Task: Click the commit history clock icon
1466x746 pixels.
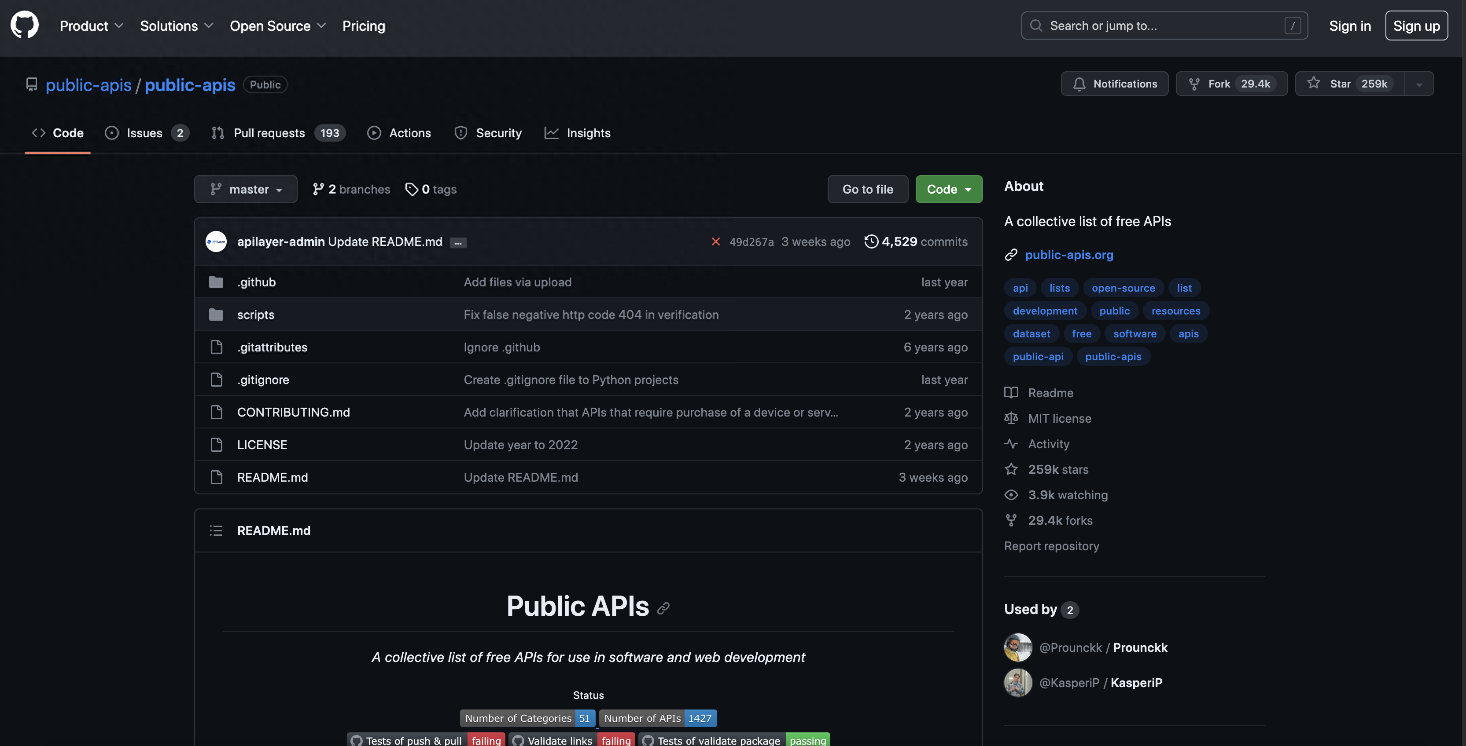Action: click(x=871, y=241)
